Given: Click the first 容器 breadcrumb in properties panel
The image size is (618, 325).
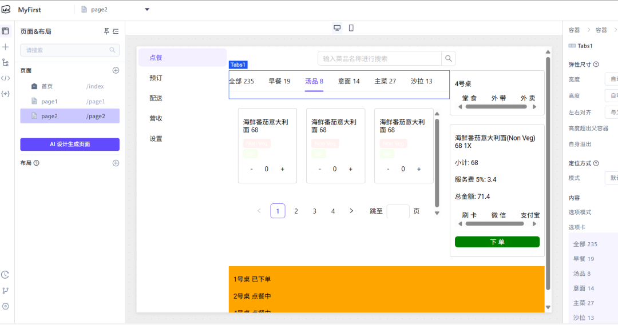Looking at the screenshot, I should [x=574, y=30].
